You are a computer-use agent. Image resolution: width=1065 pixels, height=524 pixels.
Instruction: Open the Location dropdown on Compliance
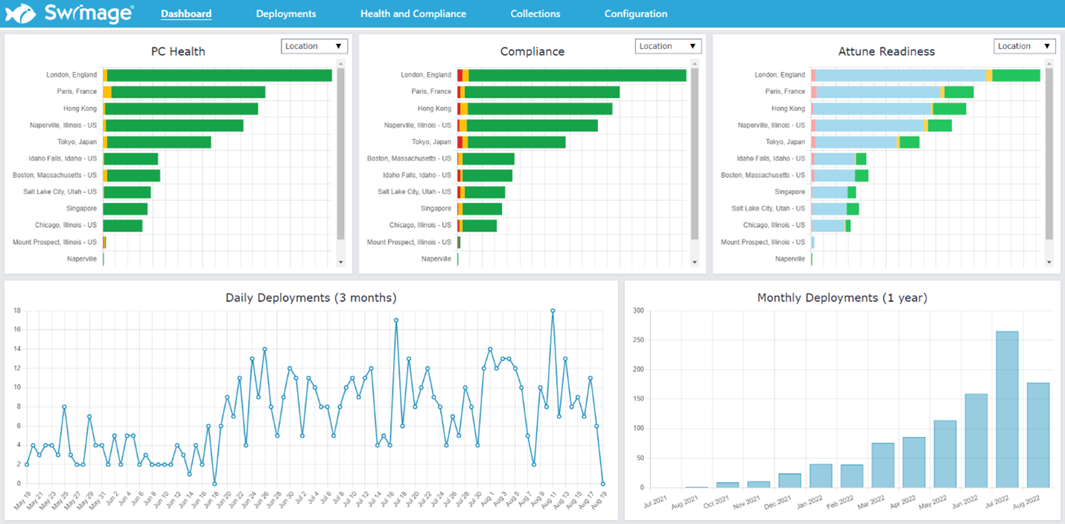click(668, 45)
